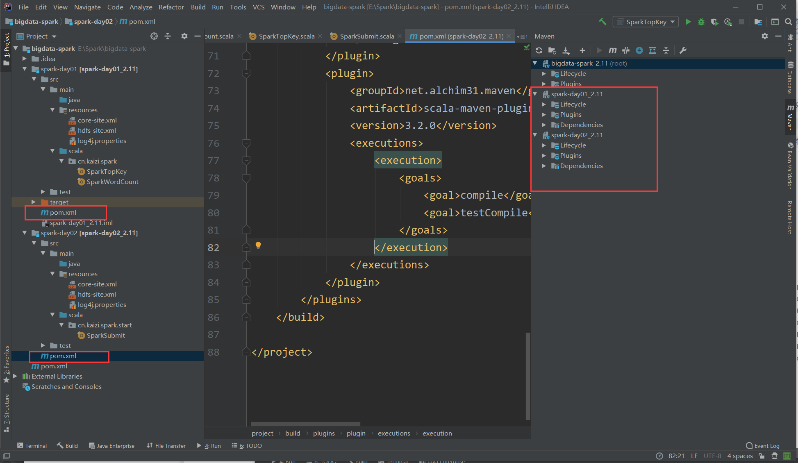This screenshot has width=798, height=463.
Task: Click Search Everywhere magnifier icon
Action: (788, 22)
